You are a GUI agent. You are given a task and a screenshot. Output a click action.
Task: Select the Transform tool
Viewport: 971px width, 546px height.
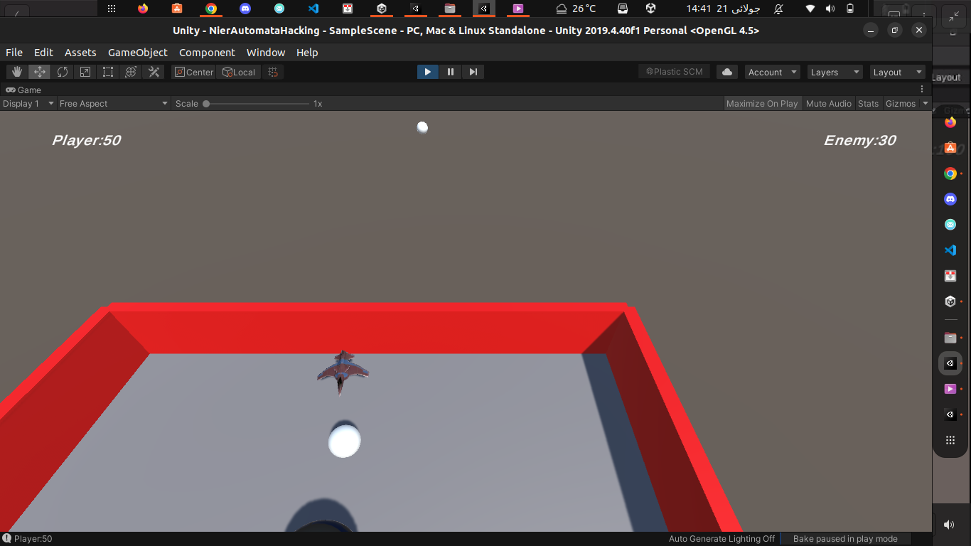point(131,71)
